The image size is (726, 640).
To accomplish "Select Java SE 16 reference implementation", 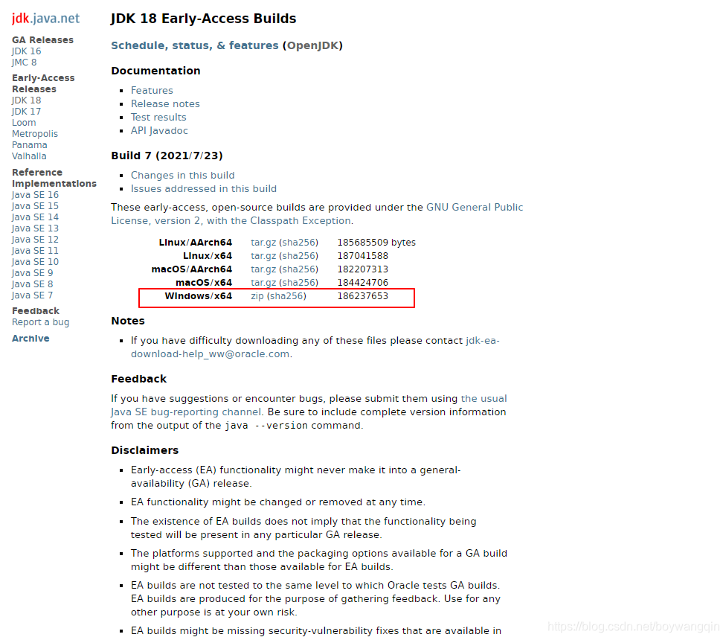I will [x=35, y=194].
